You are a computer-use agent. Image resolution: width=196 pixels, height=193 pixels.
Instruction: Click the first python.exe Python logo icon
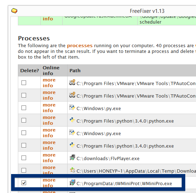click(72, 120)
